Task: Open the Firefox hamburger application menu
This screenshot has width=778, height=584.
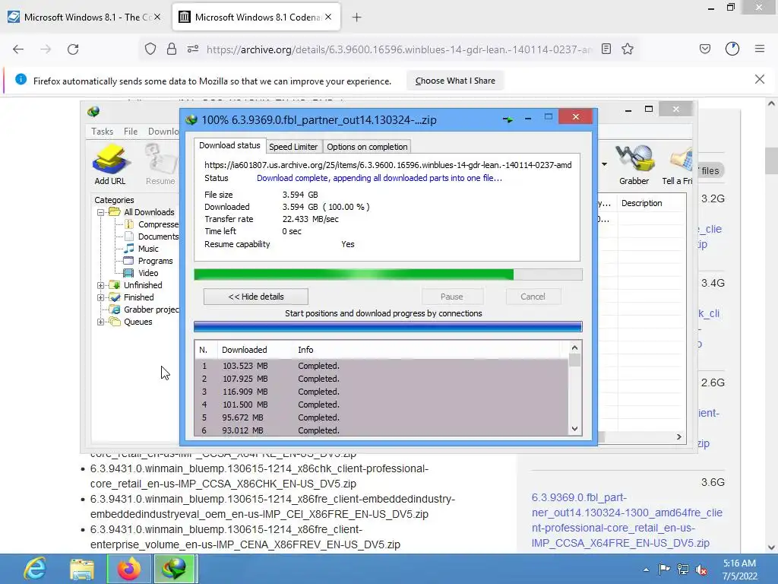Action: 760,49
